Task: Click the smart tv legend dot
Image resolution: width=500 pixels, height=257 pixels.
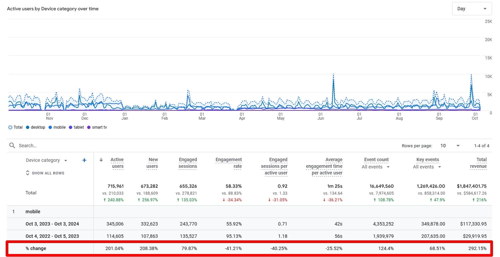Action: (x=89, y=127)
